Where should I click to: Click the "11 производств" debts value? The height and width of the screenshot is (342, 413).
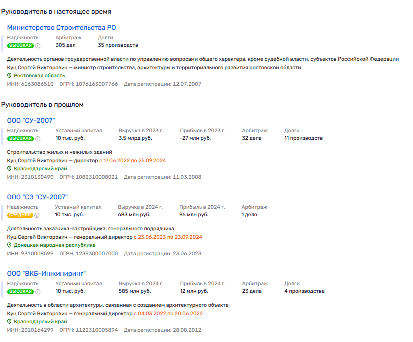pyautogui.click(x=303, y=138)
